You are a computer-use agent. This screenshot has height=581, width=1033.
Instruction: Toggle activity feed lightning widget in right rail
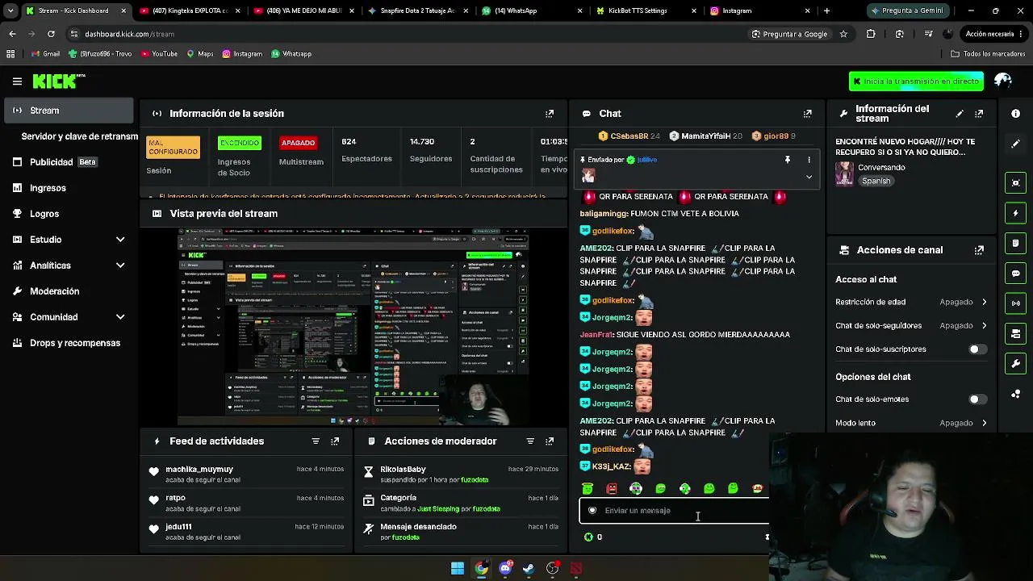pos(1016,213)
